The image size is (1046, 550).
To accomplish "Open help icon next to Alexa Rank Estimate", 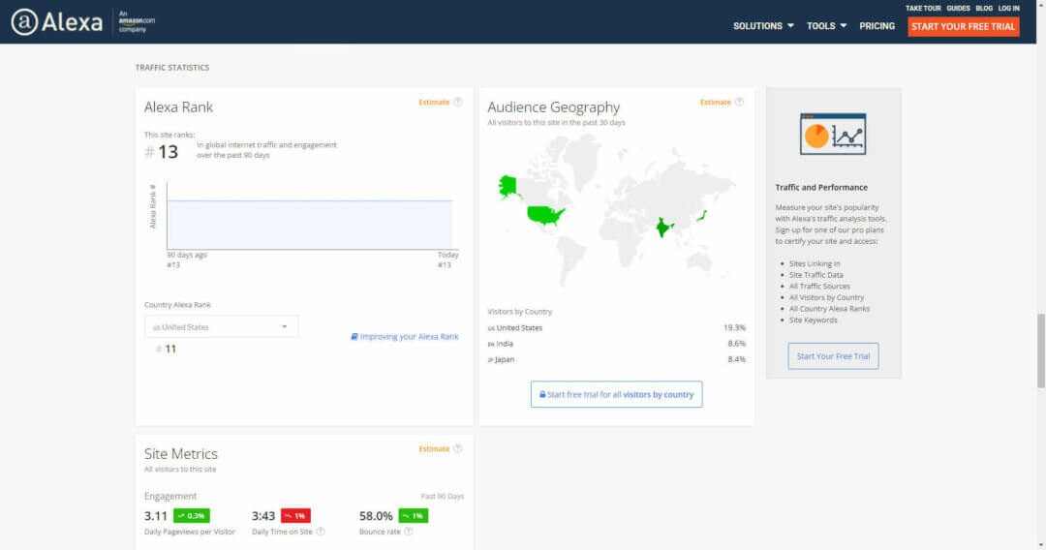I will tap(457, 102).
